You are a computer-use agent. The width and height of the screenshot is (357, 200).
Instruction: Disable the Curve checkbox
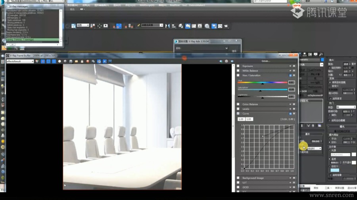pos(238,113)
